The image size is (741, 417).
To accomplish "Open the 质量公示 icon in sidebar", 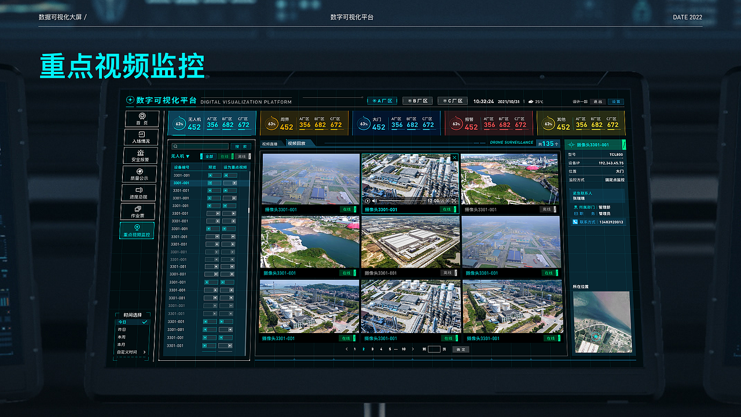I will (140, 171).
